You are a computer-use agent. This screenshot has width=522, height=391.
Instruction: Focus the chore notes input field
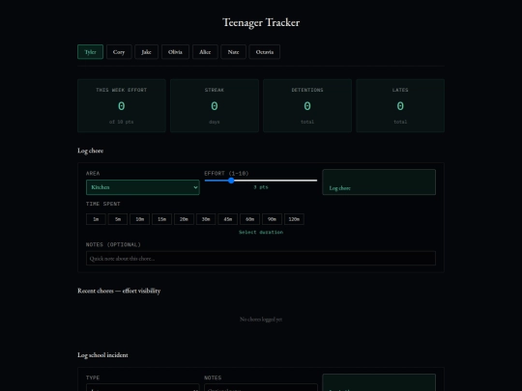(x=261, y=259)
